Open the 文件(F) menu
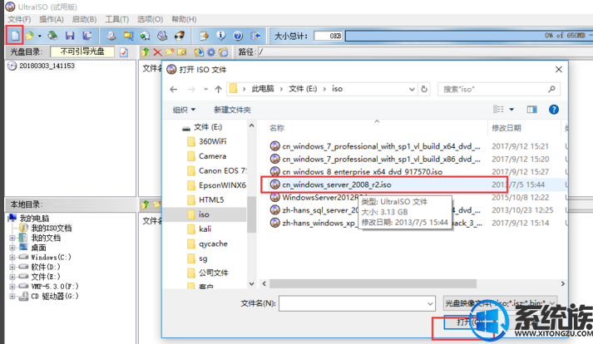Viewport: 593px width, 344px height. (x=19, y=19)
